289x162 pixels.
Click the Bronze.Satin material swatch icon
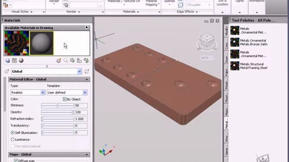pos(235,42)
